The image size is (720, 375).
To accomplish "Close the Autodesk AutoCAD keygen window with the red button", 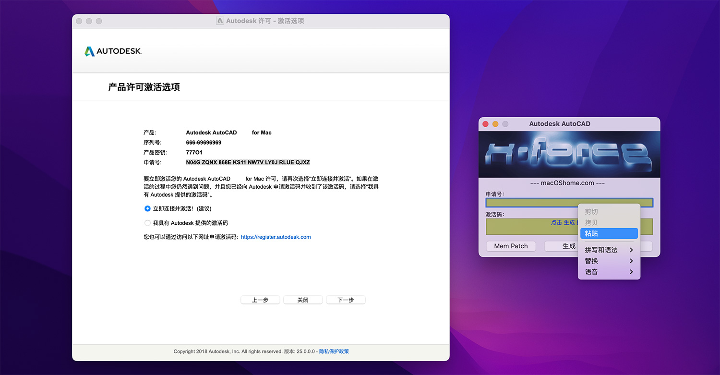I will [485, 124].
